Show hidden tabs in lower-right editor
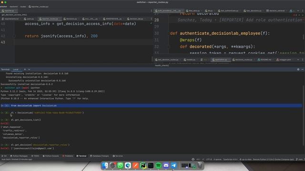 298,59
